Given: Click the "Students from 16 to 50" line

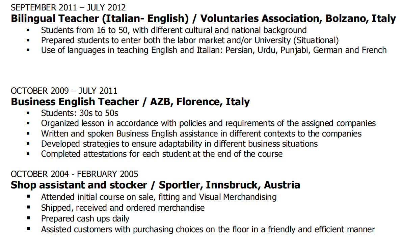Looking at the screenshot, I should [173, 30].
